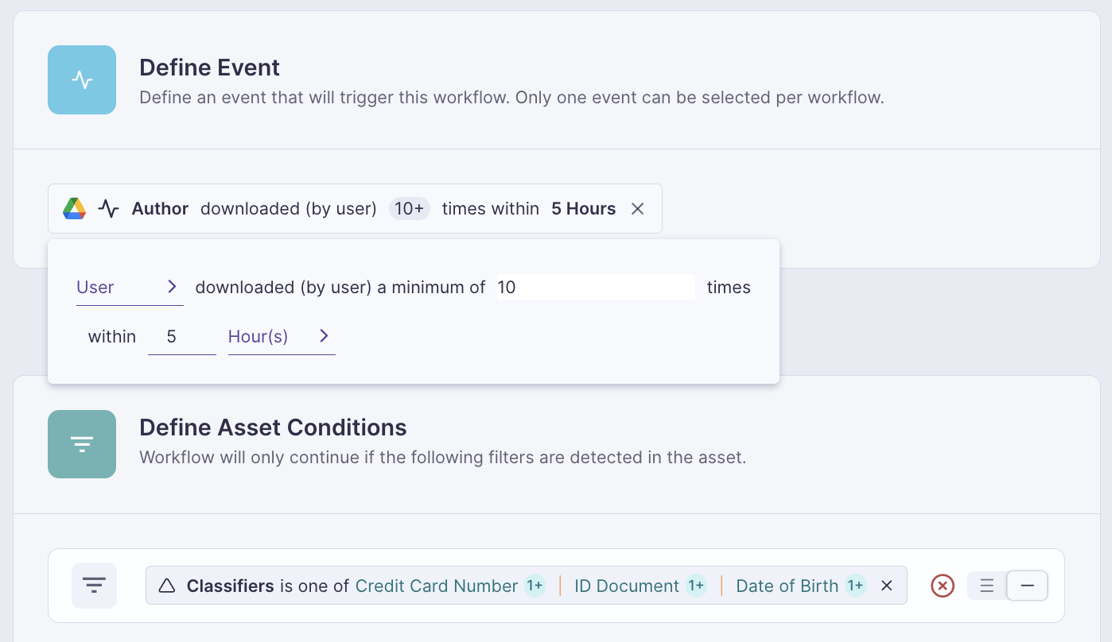Viewport: 1112px width, 642px height.
Task: Open the User dropdown
Action: (129, 288)
